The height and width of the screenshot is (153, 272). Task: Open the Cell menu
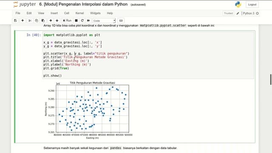click(x=67, y=13)
